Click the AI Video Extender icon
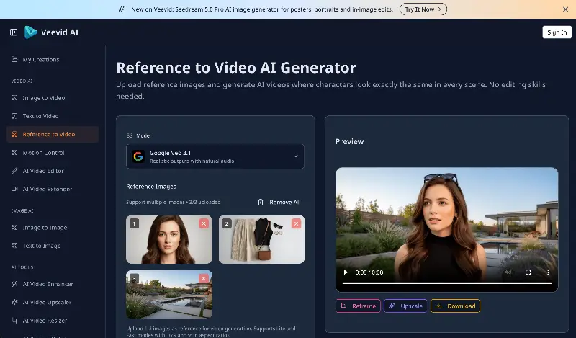The height and width of the screenshot is (338, 576). 14,189
